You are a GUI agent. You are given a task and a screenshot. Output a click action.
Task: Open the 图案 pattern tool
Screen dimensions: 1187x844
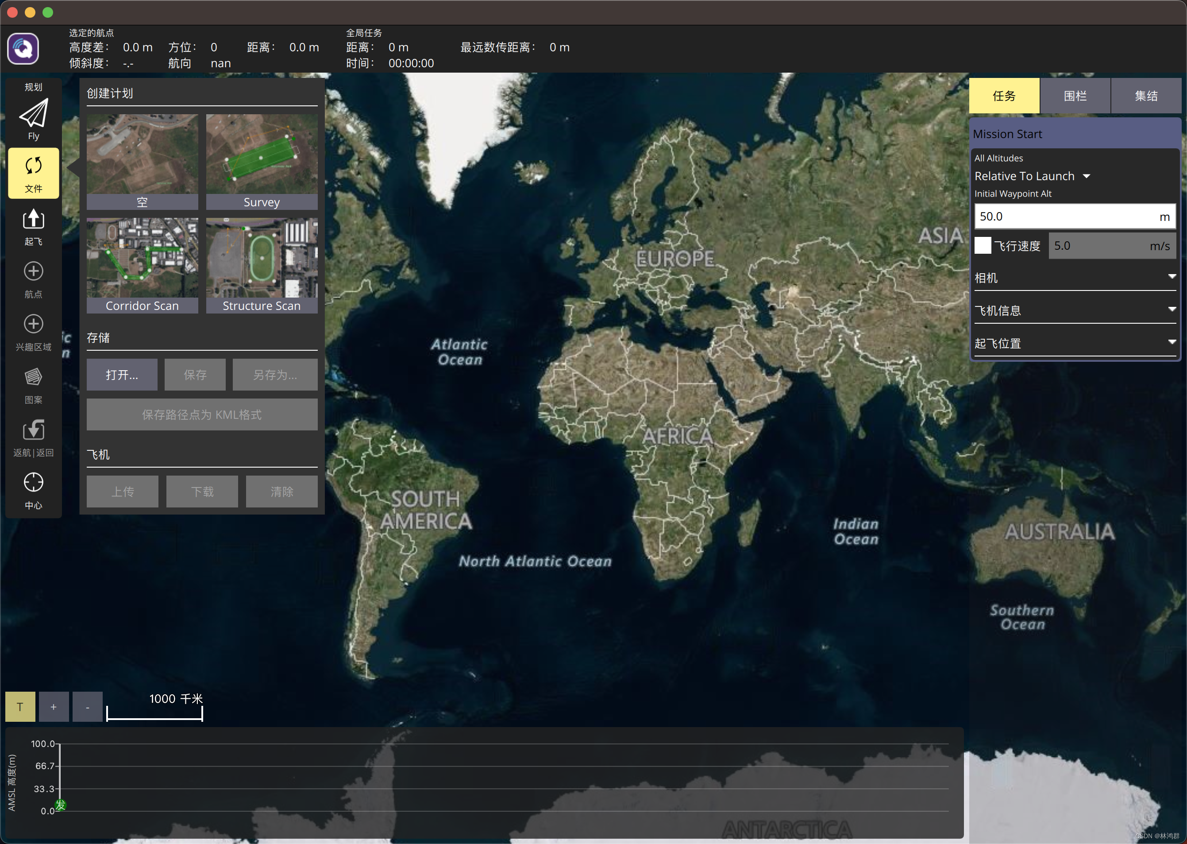click(33, 386)
